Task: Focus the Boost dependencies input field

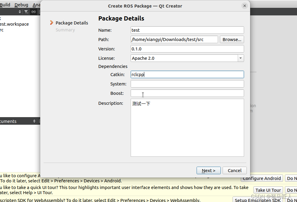Action: (187, 93)
